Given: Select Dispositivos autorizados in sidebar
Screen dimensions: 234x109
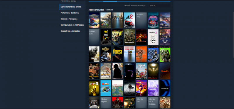Looking at the screenshot, I should click(x=70, y=31).
